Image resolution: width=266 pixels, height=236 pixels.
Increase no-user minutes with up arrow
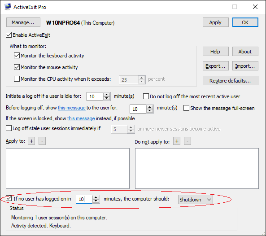96,197
